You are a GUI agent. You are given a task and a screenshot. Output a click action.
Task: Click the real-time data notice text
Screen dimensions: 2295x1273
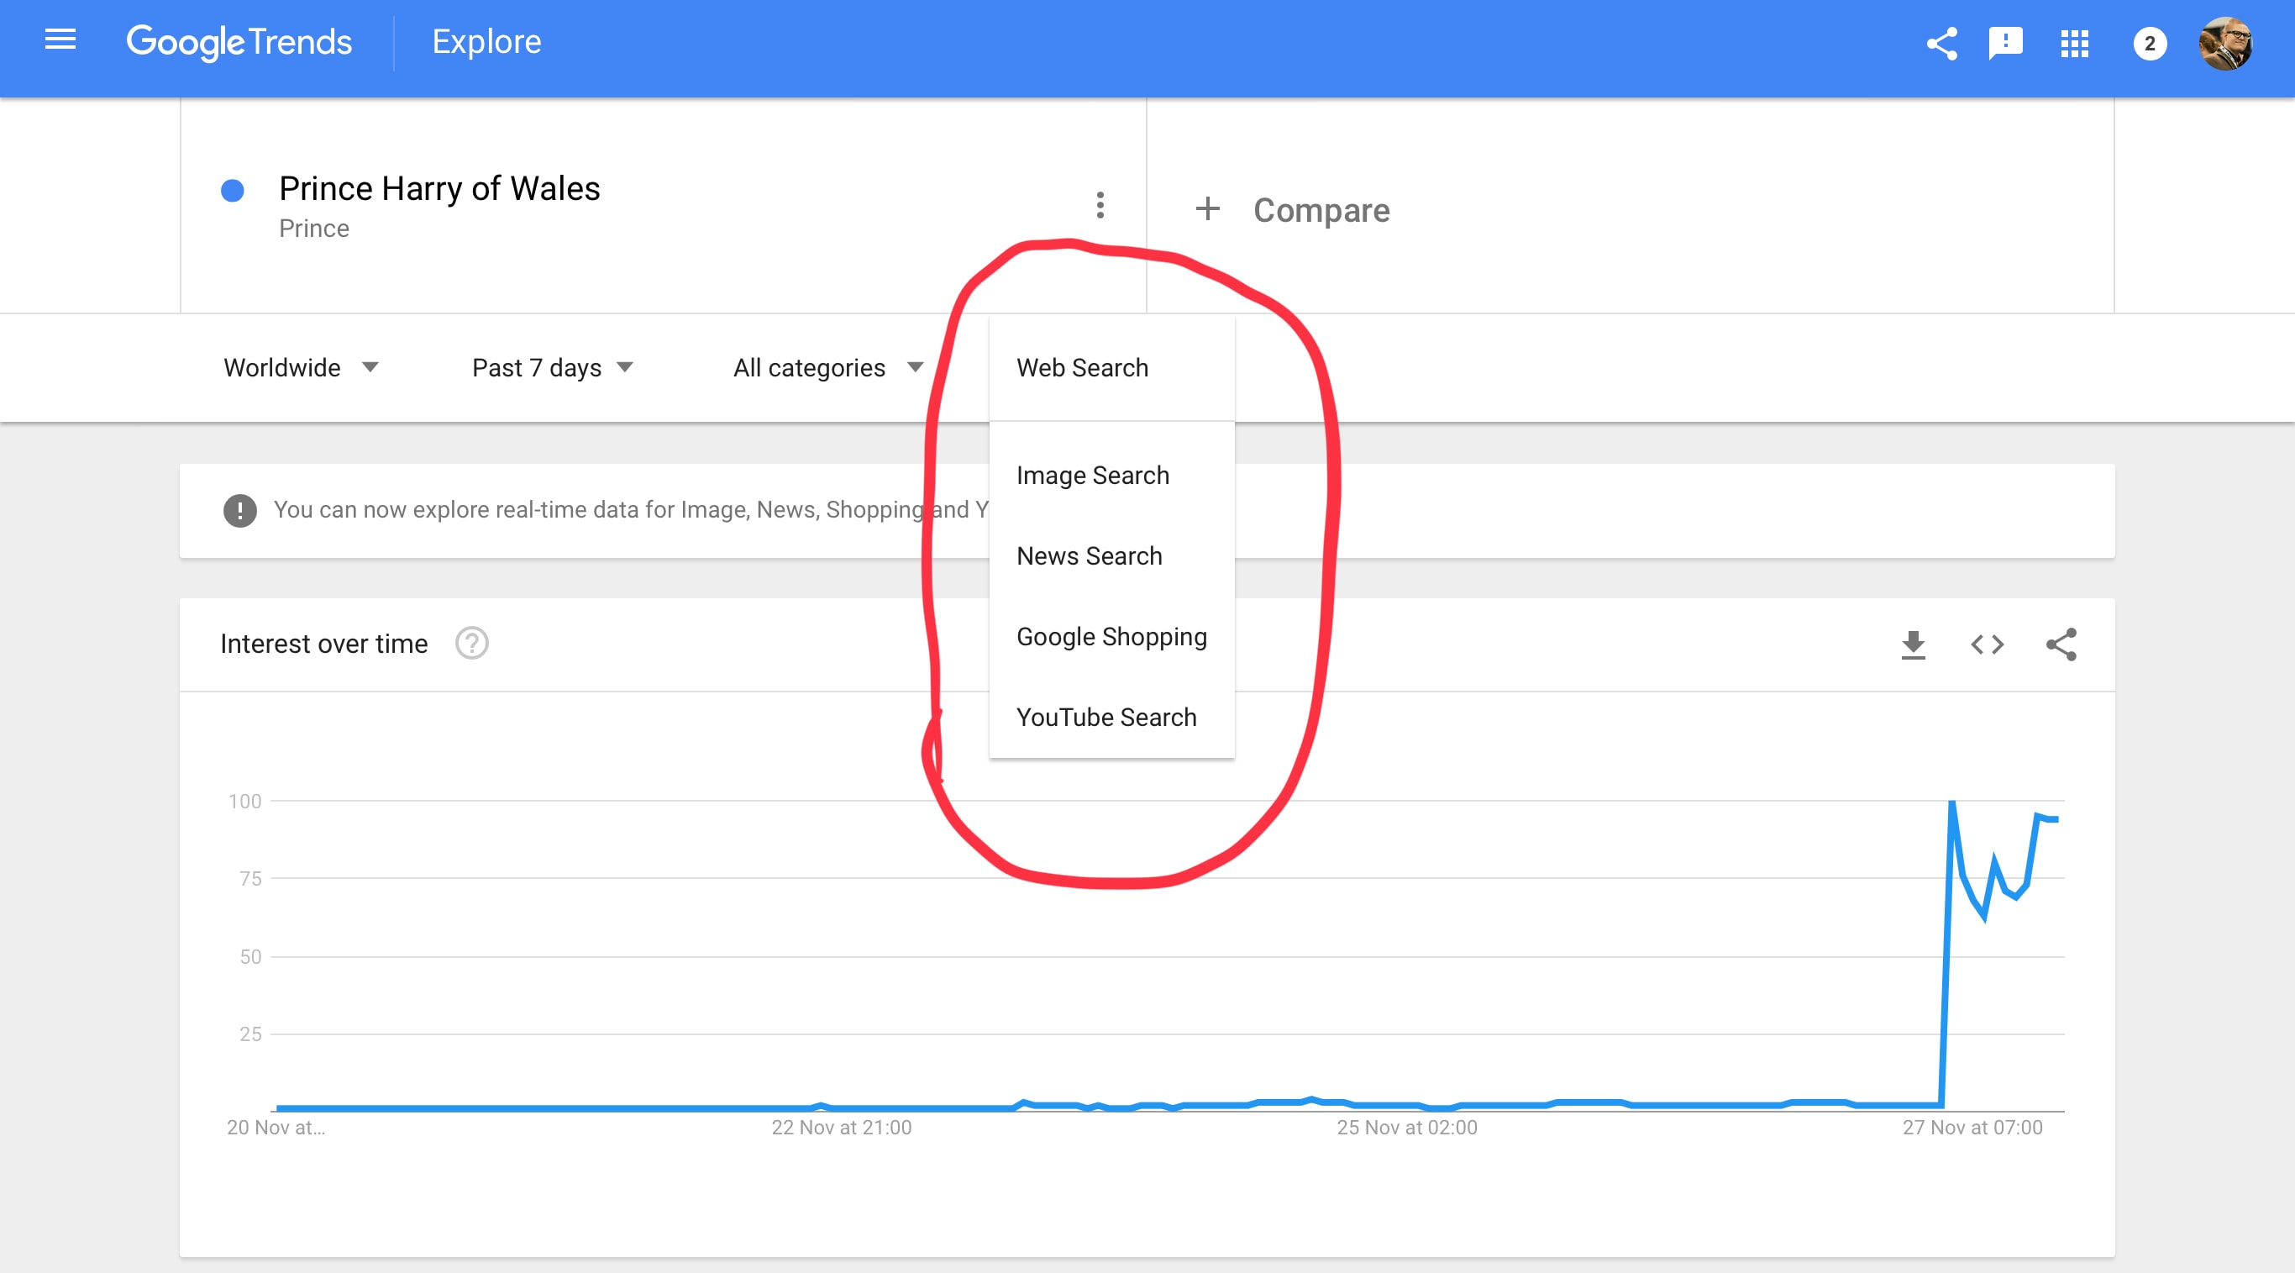coord(630,510)
